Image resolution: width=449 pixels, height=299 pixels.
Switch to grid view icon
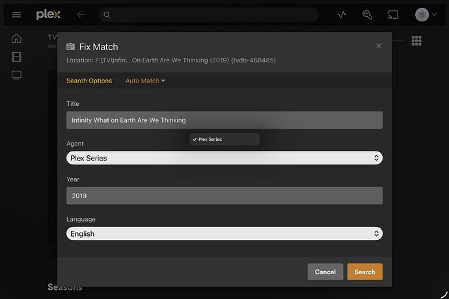416,41
